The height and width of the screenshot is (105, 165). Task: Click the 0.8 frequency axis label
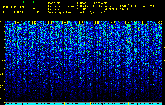[x=2, y=73]
